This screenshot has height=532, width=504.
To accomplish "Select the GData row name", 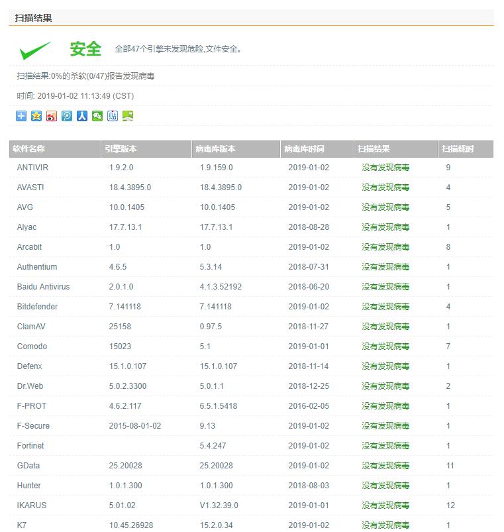I will pyautogui.click(x=28, y=466).
